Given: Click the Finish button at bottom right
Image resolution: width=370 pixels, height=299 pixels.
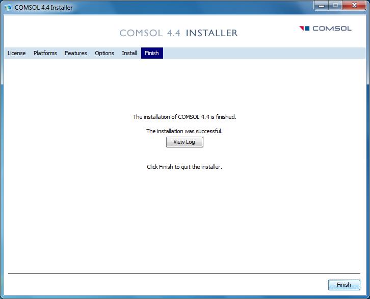Looking at the screenshot, I should (343, 285).
